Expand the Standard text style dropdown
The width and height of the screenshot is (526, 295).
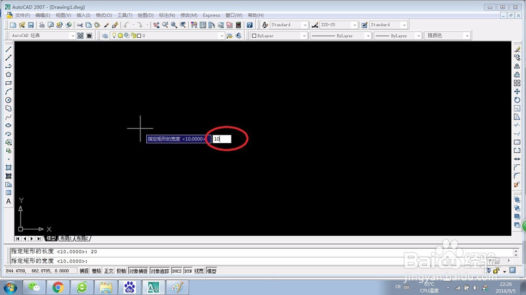305,25
